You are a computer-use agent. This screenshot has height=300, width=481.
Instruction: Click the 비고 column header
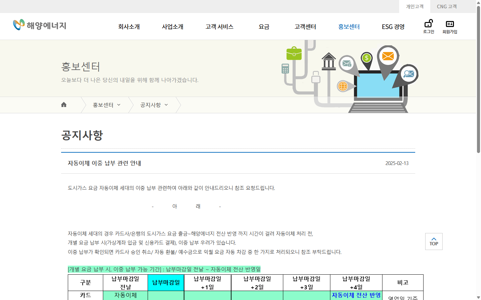click(403, 283)
